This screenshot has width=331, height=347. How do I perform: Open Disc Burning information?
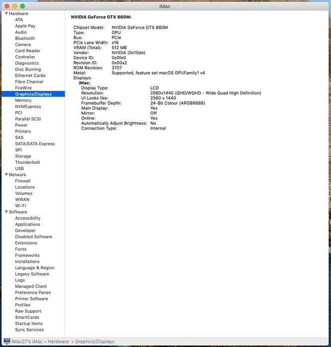point(28,69)
